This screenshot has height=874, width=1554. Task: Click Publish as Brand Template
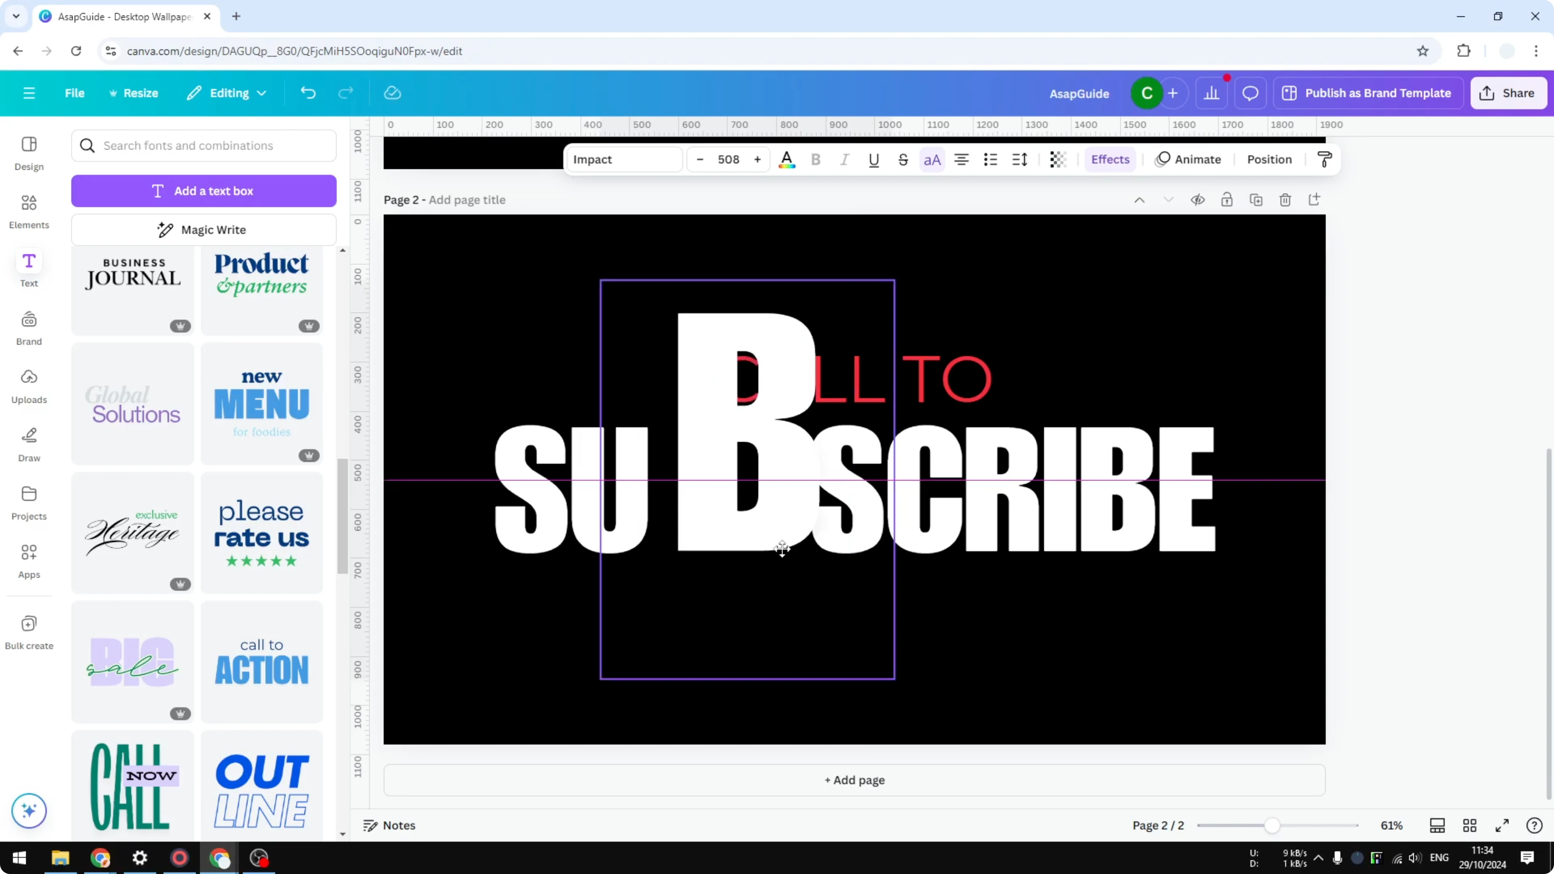pos(1368,93)
